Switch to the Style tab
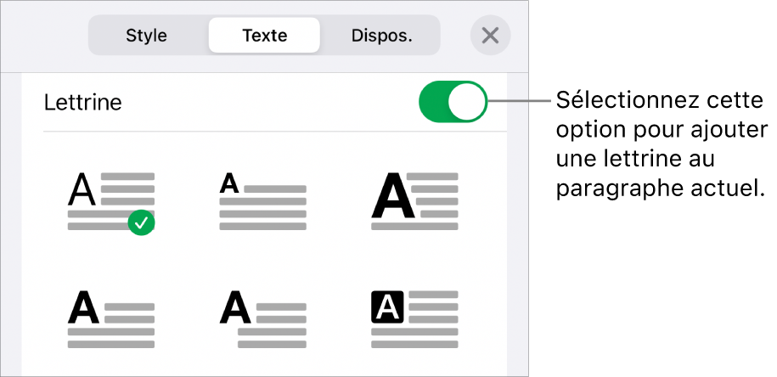This screenshot has width=777, height=377. point(146,36)
